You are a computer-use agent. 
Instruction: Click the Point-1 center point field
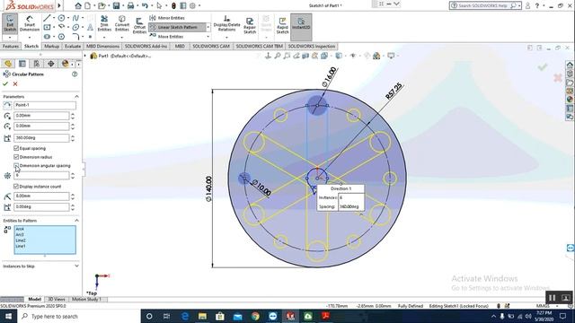tap(45, 105)
